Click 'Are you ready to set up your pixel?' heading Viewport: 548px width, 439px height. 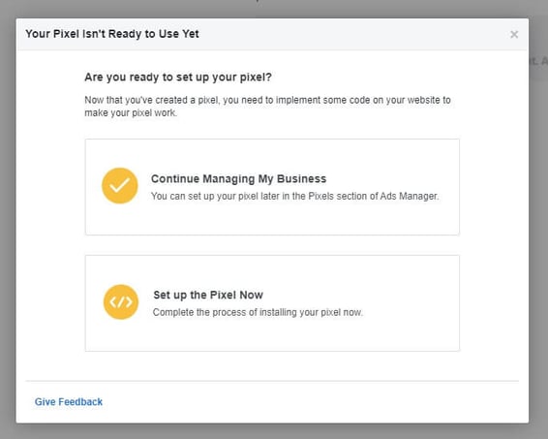[178, 77]
